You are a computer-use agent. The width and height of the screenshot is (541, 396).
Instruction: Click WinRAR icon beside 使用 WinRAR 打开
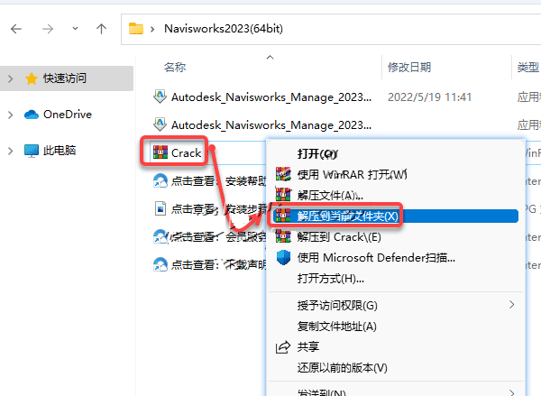[x=283, y=174]
